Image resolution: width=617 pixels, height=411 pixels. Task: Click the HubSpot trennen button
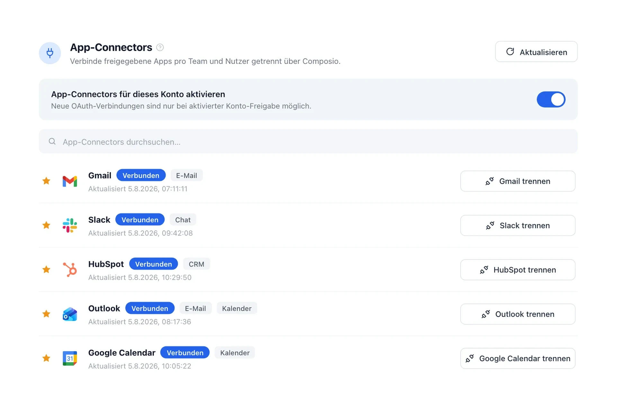518,270
